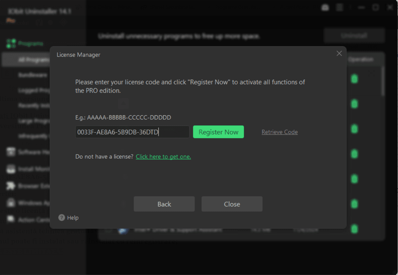
Task: Follow the 'Click here to get one' link
Action: pos(163,156)
